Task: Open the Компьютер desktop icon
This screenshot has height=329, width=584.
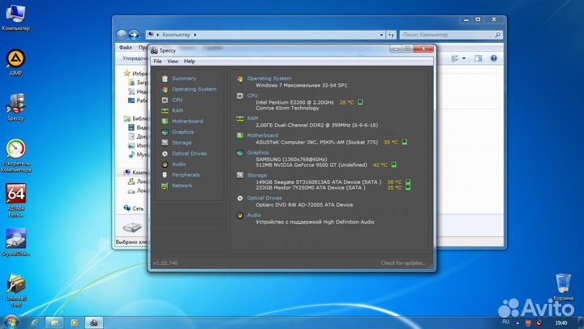Action: (15, 18)
